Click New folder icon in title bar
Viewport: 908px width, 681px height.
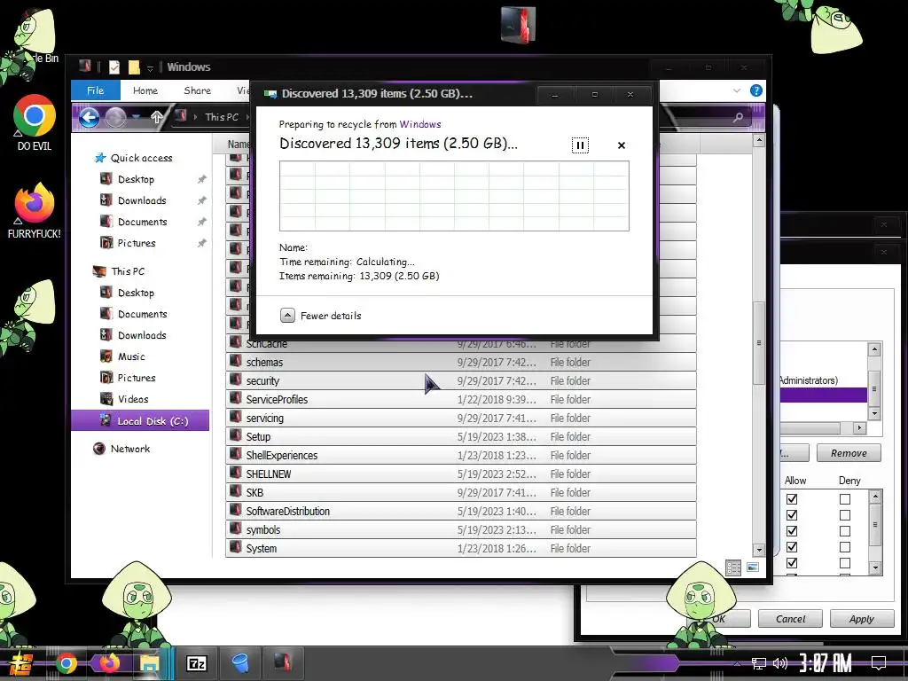pos(134,67)
